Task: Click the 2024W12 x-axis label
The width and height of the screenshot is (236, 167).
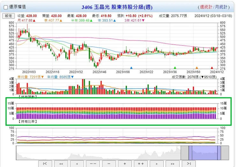Action: coord(217,72)
